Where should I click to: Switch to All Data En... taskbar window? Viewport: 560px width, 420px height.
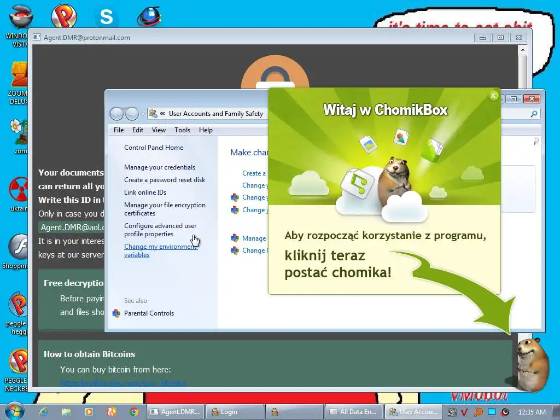coord(354,412)
